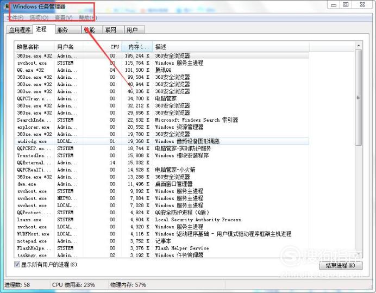Select the WUDFHost.exe process

pos(162,234)
